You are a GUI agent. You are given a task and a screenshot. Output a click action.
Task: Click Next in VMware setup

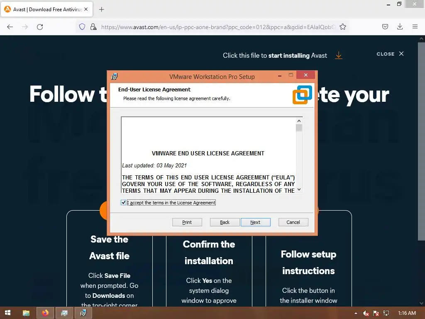click(x=255, y=222)
